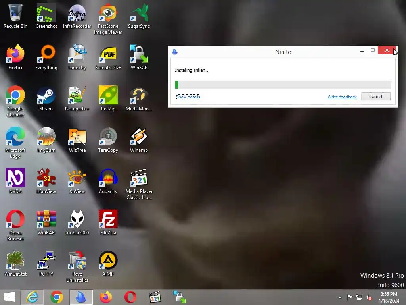Select the Audacity desktop shortcut

coord(108,181)
